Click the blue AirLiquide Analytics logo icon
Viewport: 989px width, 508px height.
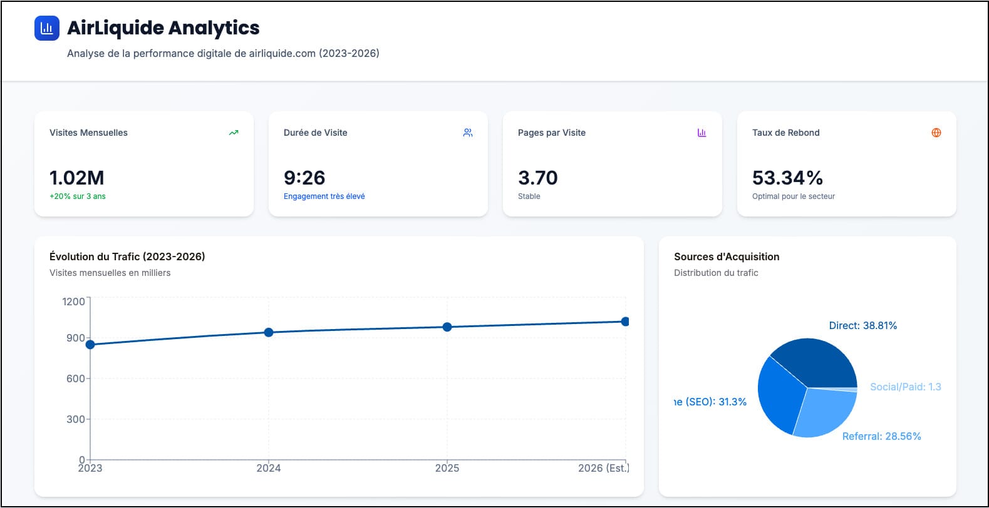46,28
